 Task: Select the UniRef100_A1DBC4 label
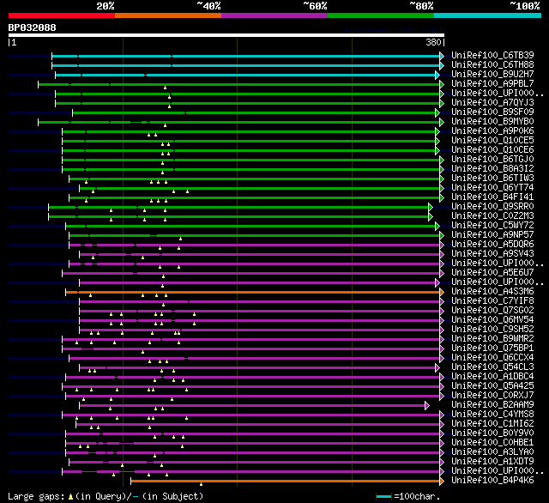(x=492, y=377)
